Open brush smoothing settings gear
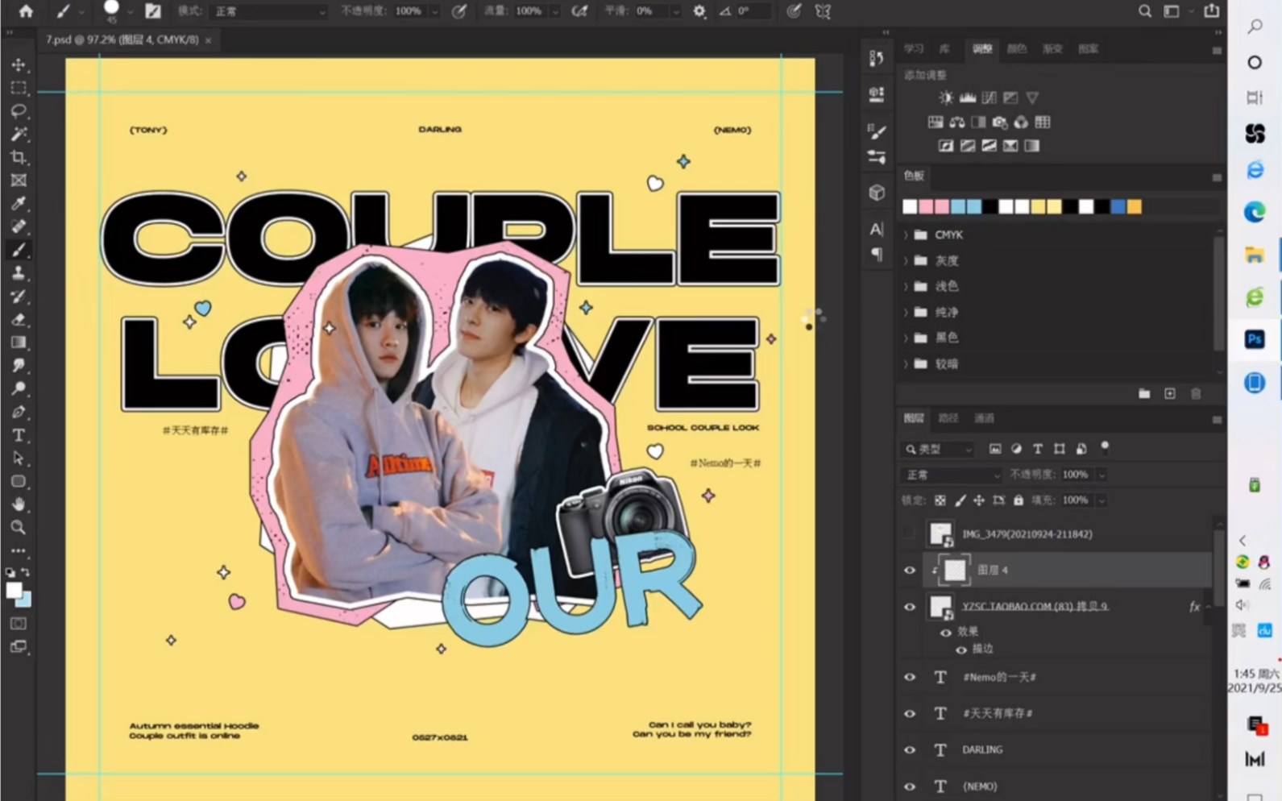The width and height of the screenshot is (1282, 801). pyautogui.click(x=699, y=11)
